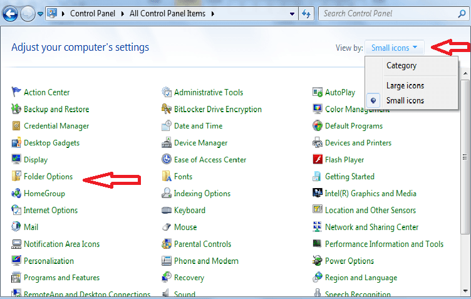Open RemoteApp and Desktop Connections link
This screenshot has width=471, height=299.
[87, 294]
